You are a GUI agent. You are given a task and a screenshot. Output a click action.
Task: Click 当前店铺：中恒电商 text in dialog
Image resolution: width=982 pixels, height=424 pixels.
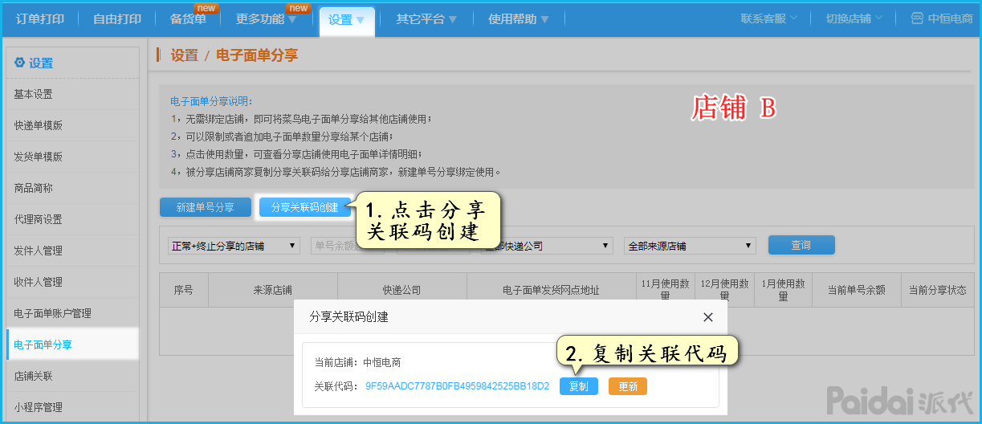click(x=357, y=363)
